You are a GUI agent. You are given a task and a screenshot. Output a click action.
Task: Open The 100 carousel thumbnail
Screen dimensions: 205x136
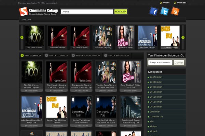pos(35,37)
